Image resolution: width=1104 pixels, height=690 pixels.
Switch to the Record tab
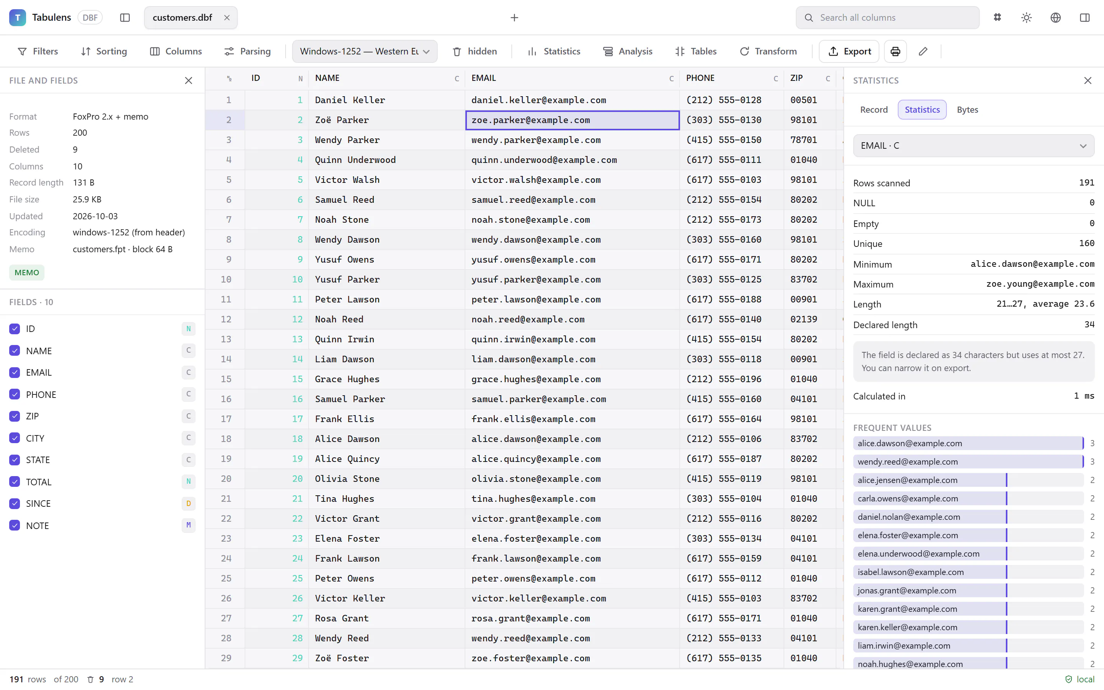(x=874, y=110)
